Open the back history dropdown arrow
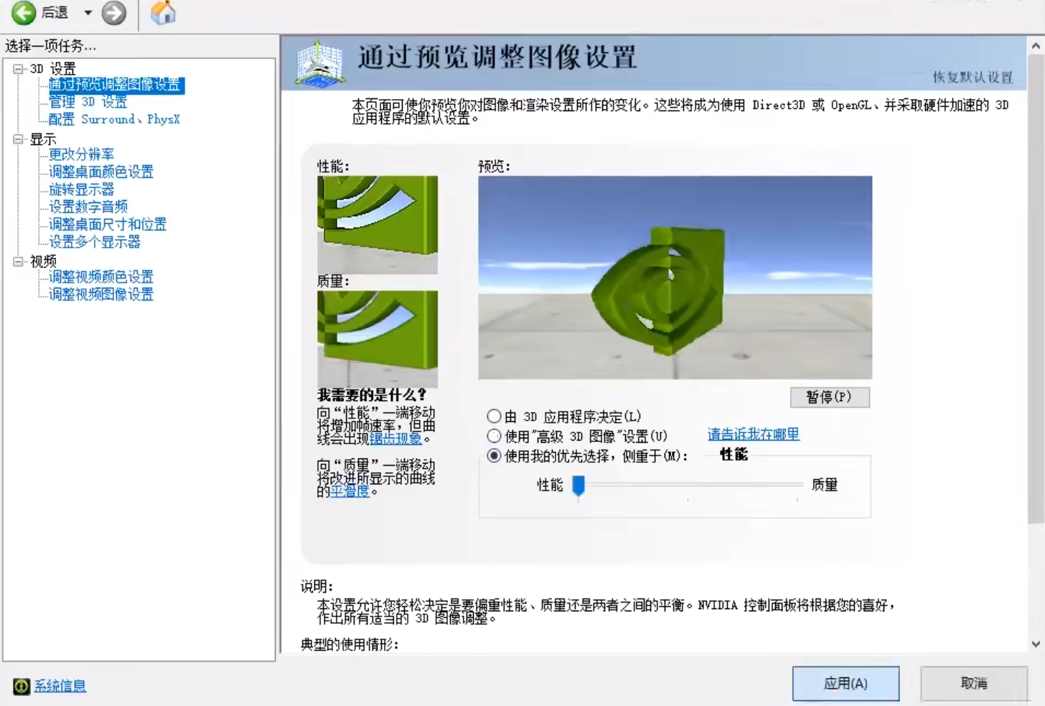Image resolution: width=1045 pixels, height=706 pixels. point(88,13)
